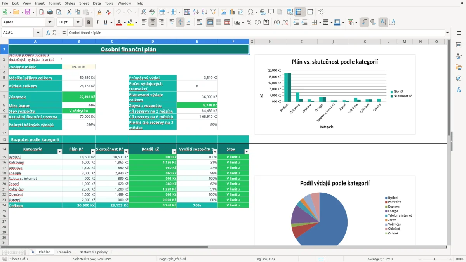This screenshot has height=262, width=466.
Task: Click the font color red swatch
Action: pos(118,23)
